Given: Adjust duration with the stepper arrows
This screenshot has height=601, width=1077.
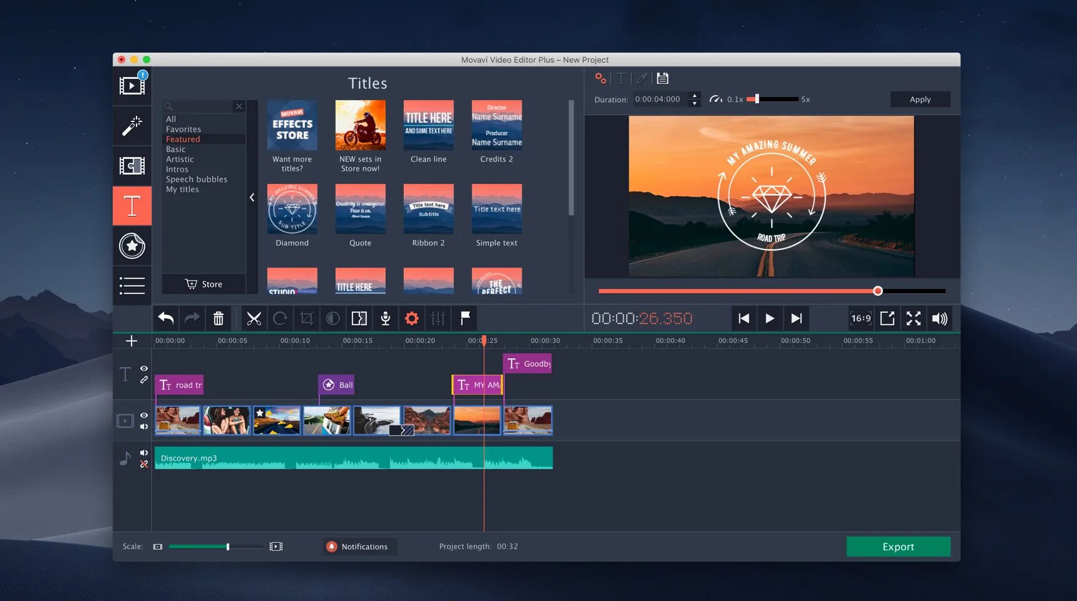Looking at the screenshot, I should point(694,99).
